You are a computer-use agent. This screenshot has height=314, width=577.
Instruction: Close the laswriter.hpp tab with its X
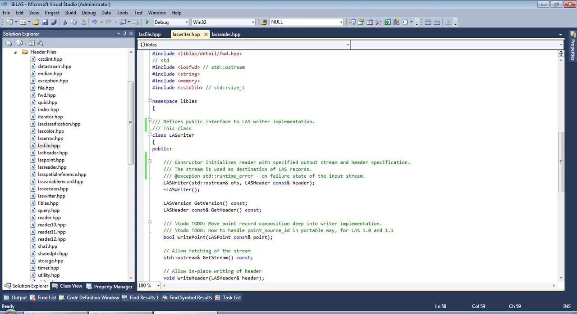point(206,34)
